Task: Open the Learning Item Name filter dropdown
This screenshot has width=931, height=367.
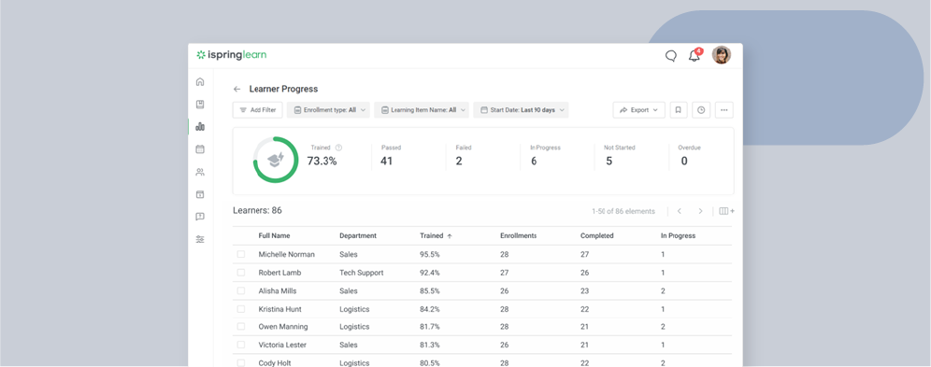Action: pos(422,110)
